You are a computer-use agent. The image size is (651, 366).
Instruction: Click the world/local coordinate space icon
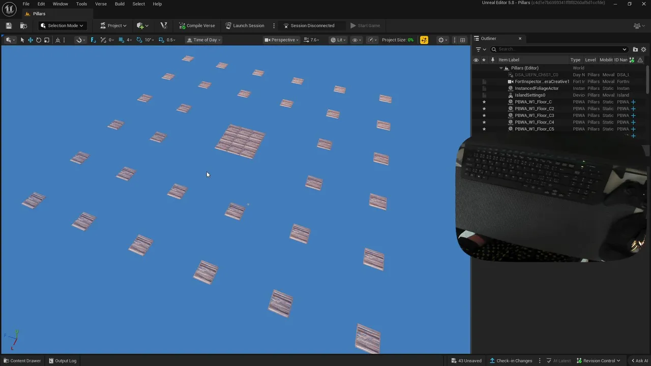point(59,40)
